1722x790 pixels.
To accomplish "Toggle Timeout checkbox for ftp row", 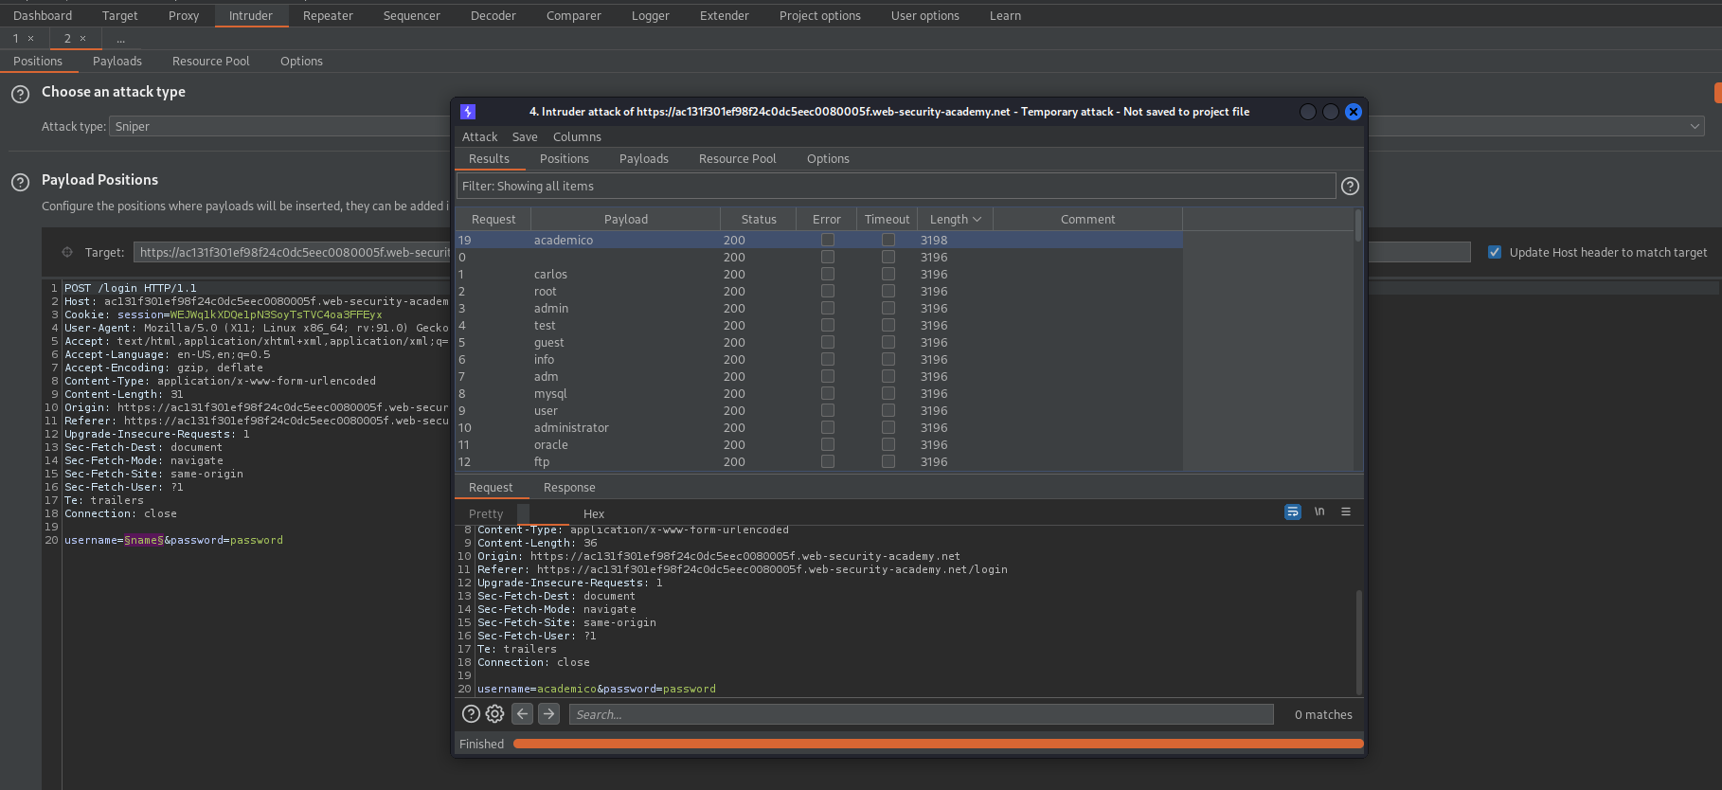I will click(x=888, y=461).
